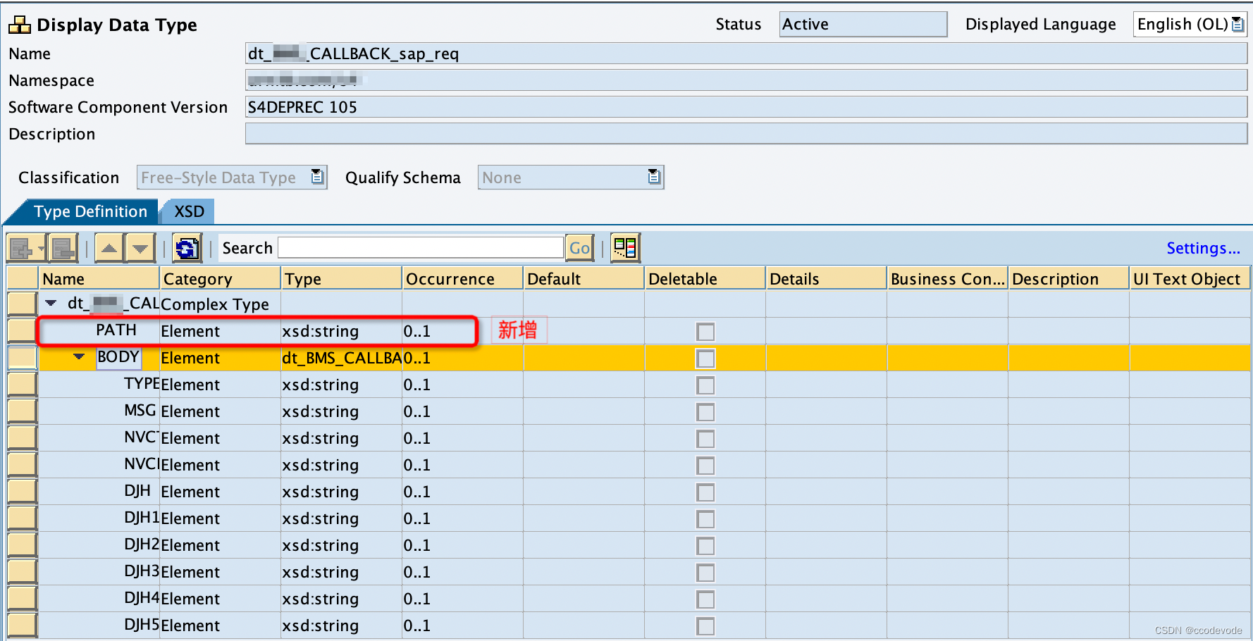
Task: Collapse the BODY element tree node
Action: click(78, 358)
